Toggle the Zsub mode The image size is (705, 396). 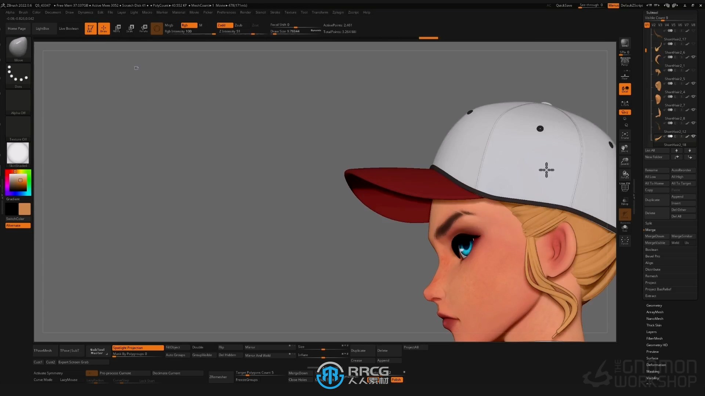(x=238, y=25)
